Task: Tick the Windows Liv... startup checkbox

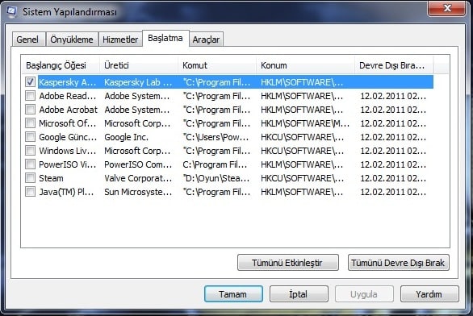Action: pyautogui.click(x=30, y=150)
